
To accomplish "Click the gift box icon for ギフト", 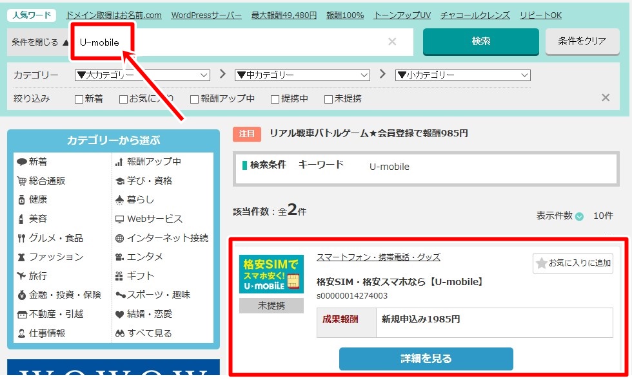I will pos(119,276).
